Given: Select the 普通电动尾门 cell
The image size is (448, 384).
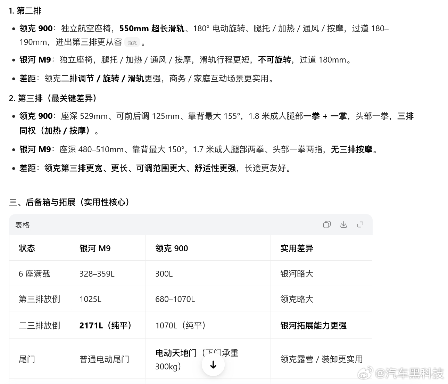Looking at the screenshot, I should click(x=104, y=359).
